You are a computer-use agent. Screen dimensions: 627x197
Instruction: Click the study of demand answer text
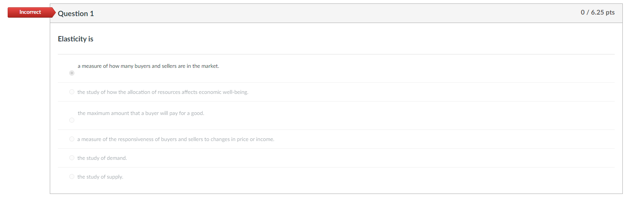[x=102, y=158]
